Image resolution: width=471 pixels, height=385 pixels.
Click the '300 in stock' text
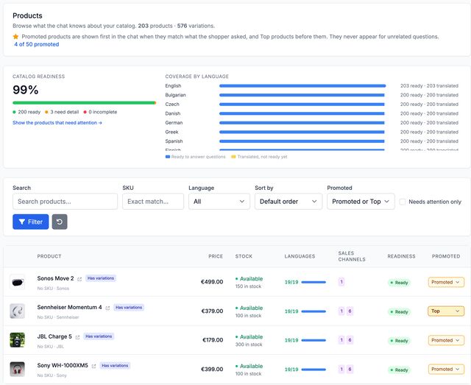249,345
